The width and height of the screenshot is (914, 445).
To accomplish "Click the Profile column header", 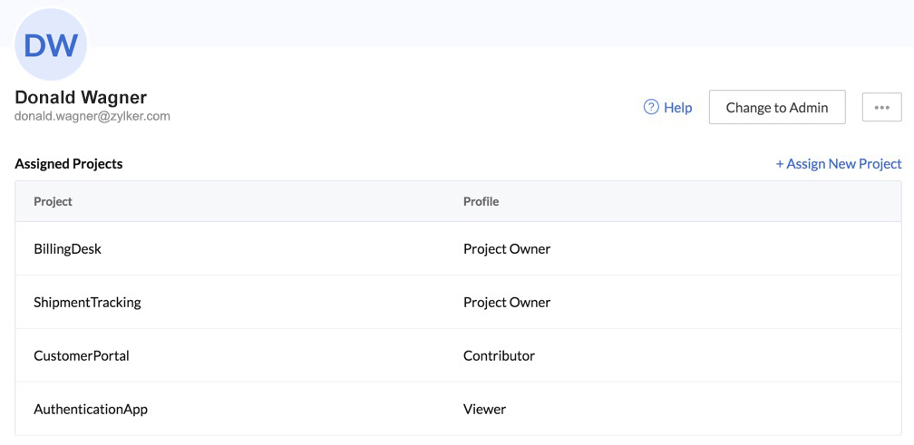I will click(481, 201).
